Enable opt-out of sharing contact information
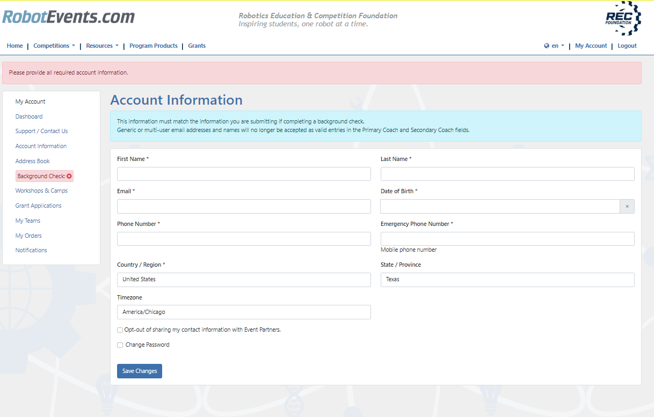The image size is (654, 417). pyautogui.click(x=120, y=330)
